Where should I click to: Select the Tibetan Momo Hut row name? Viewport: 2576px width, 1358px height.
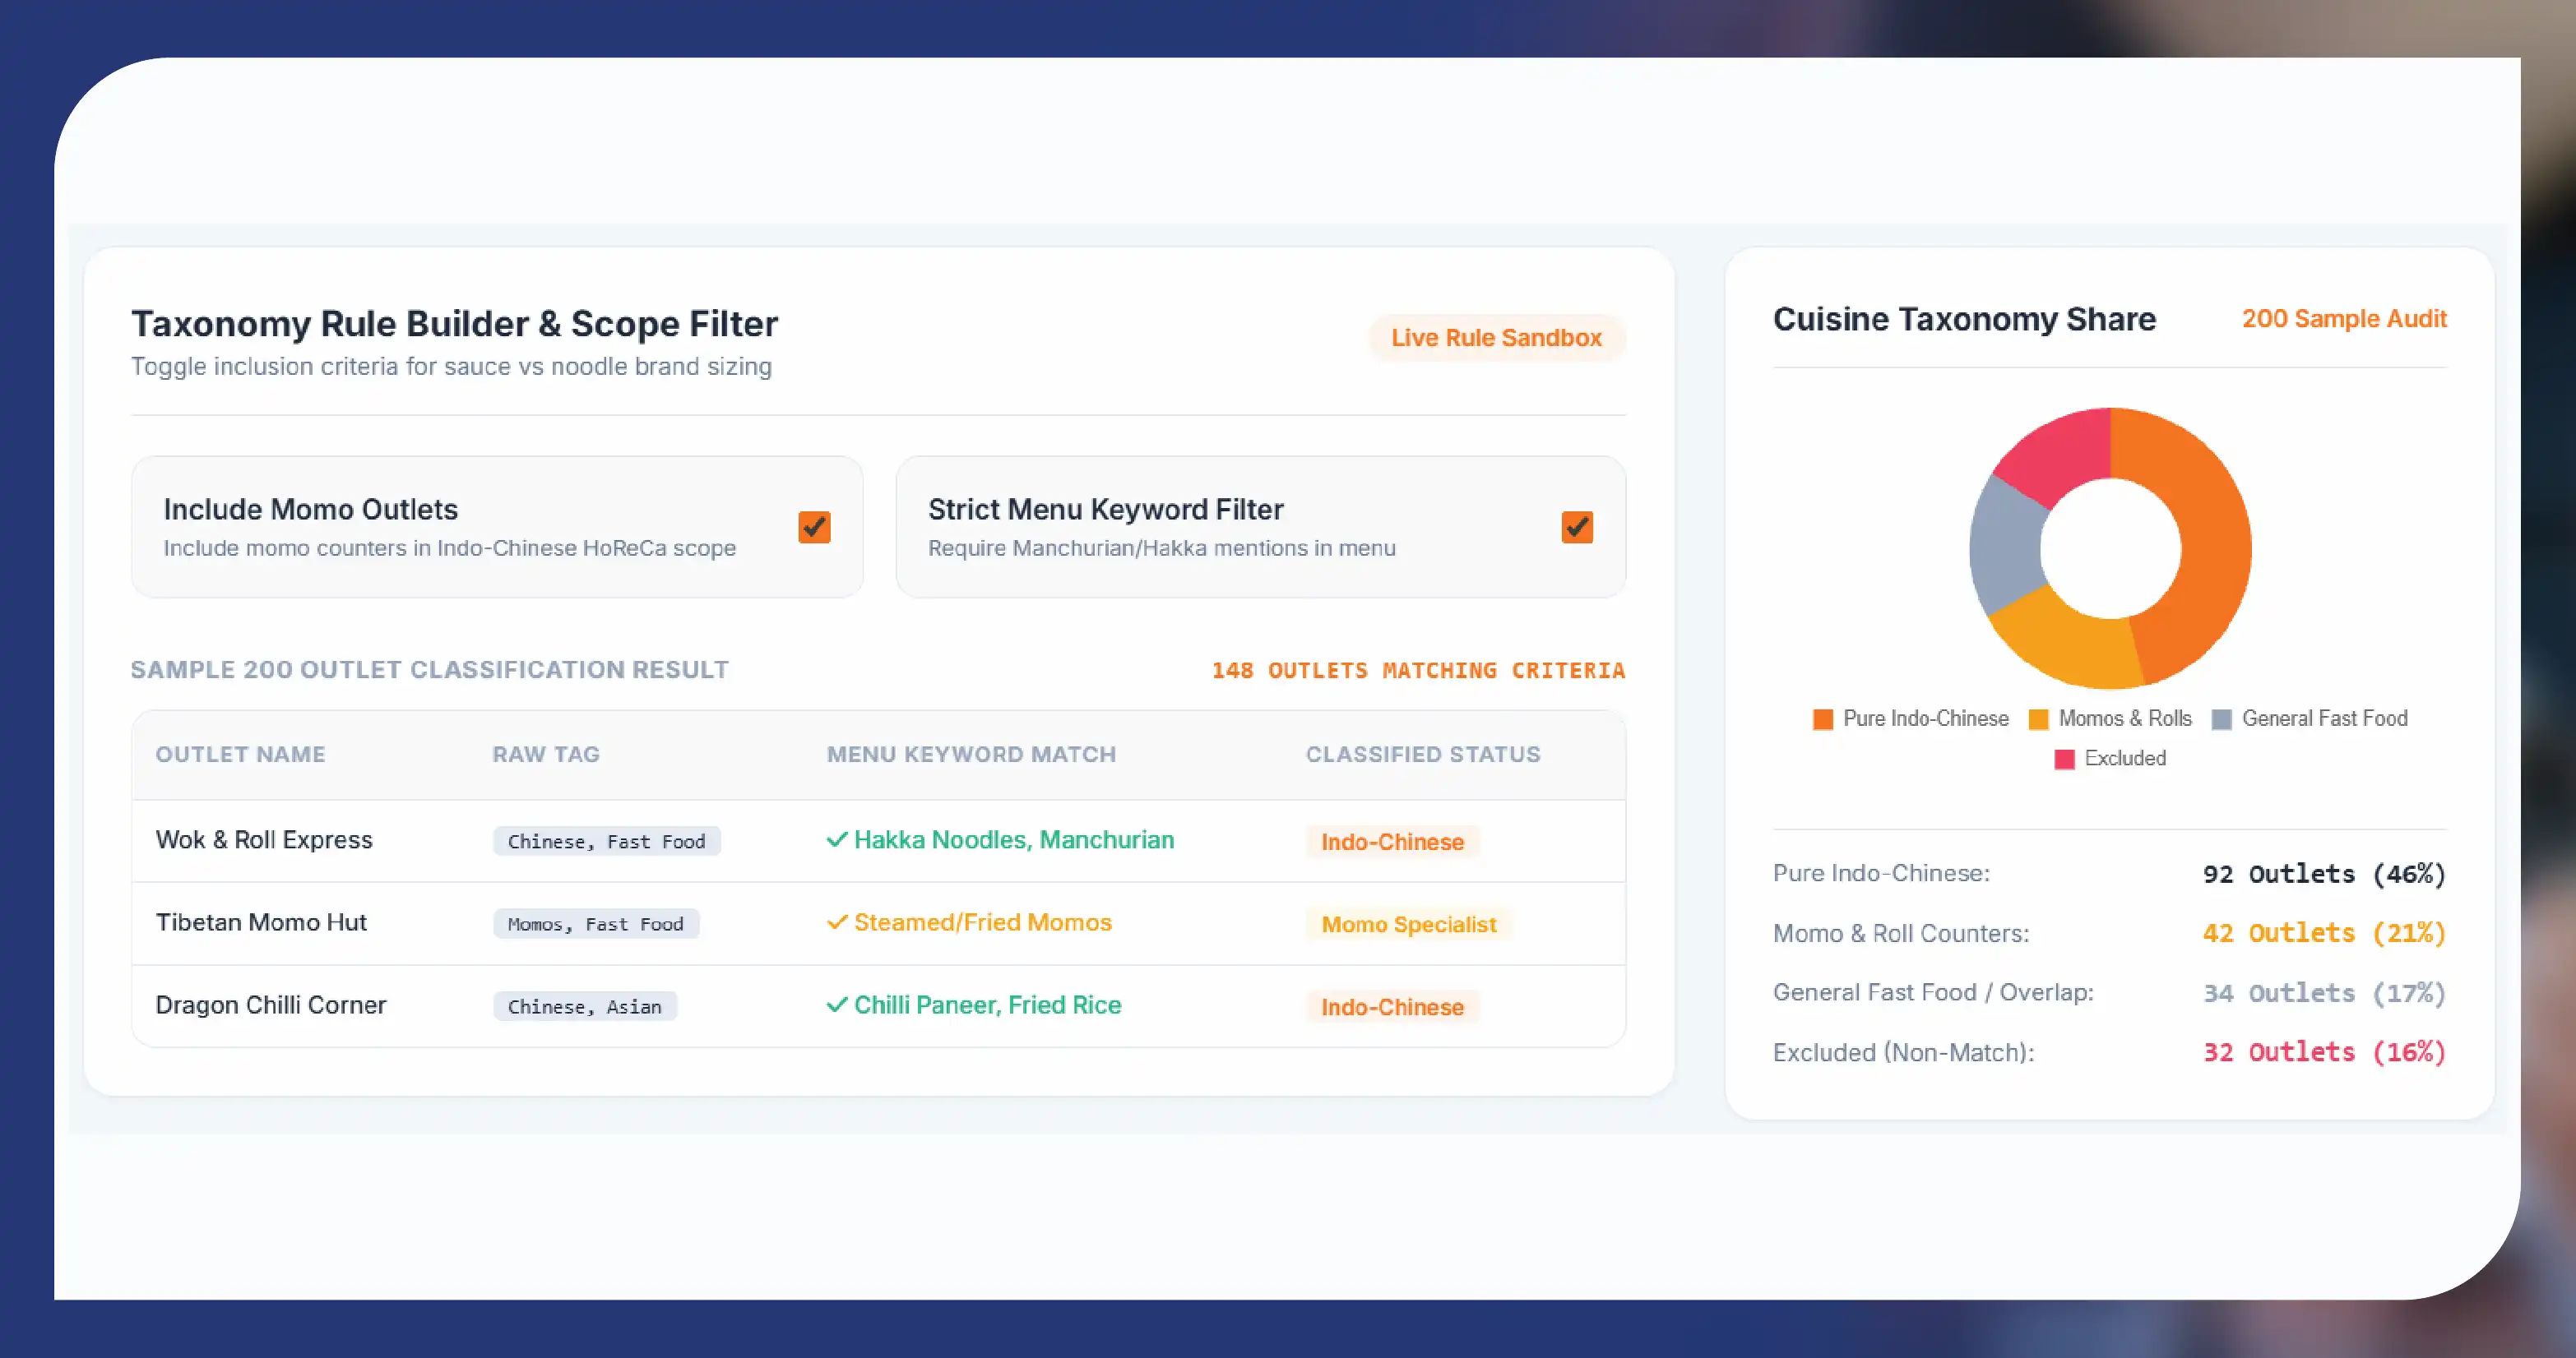[261, 922]
